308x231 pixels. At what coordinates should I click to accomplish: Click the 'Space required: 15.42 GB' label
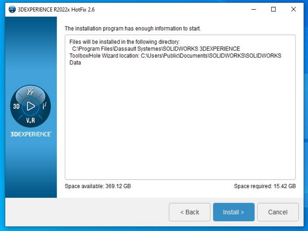pos(264,186)
